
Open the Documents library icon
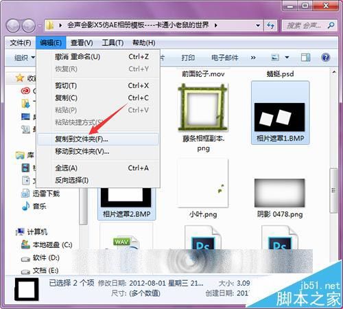pyautogui.click(x=25, y=181)
